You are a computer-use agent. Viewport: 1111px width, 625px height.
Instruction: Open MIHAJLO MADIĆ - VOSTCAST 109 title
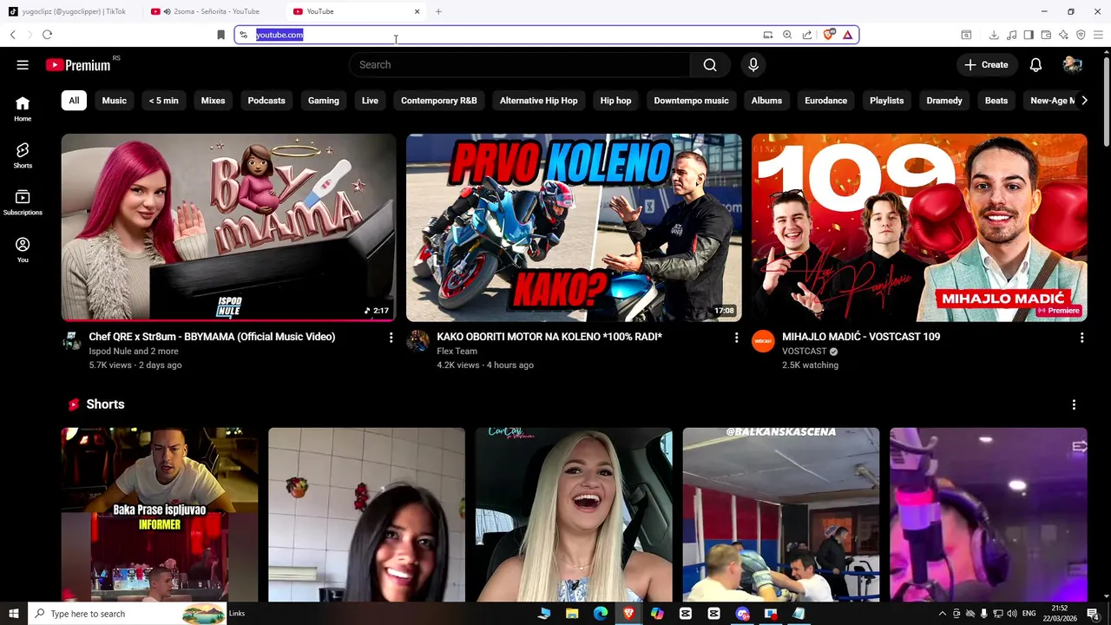pyautogui.click(x=861, y=337)
